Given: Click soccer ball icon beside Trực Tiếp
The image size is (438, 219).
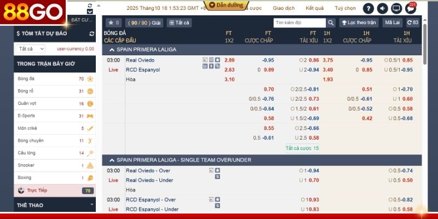Looking at the screenshot, I should point(21,191).
